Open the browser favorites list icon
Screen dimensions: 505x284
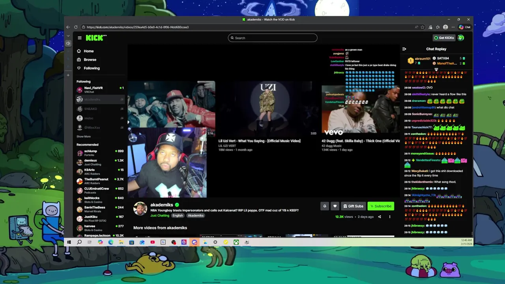pyautogui.click(x=438, y=27)
